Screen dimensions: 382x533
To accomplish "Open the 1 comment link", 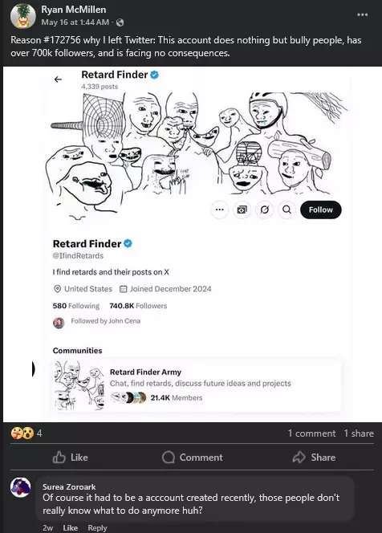I will 311,433.
